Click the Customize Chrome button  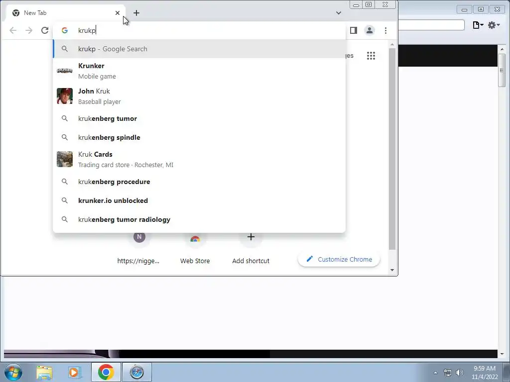339,259
